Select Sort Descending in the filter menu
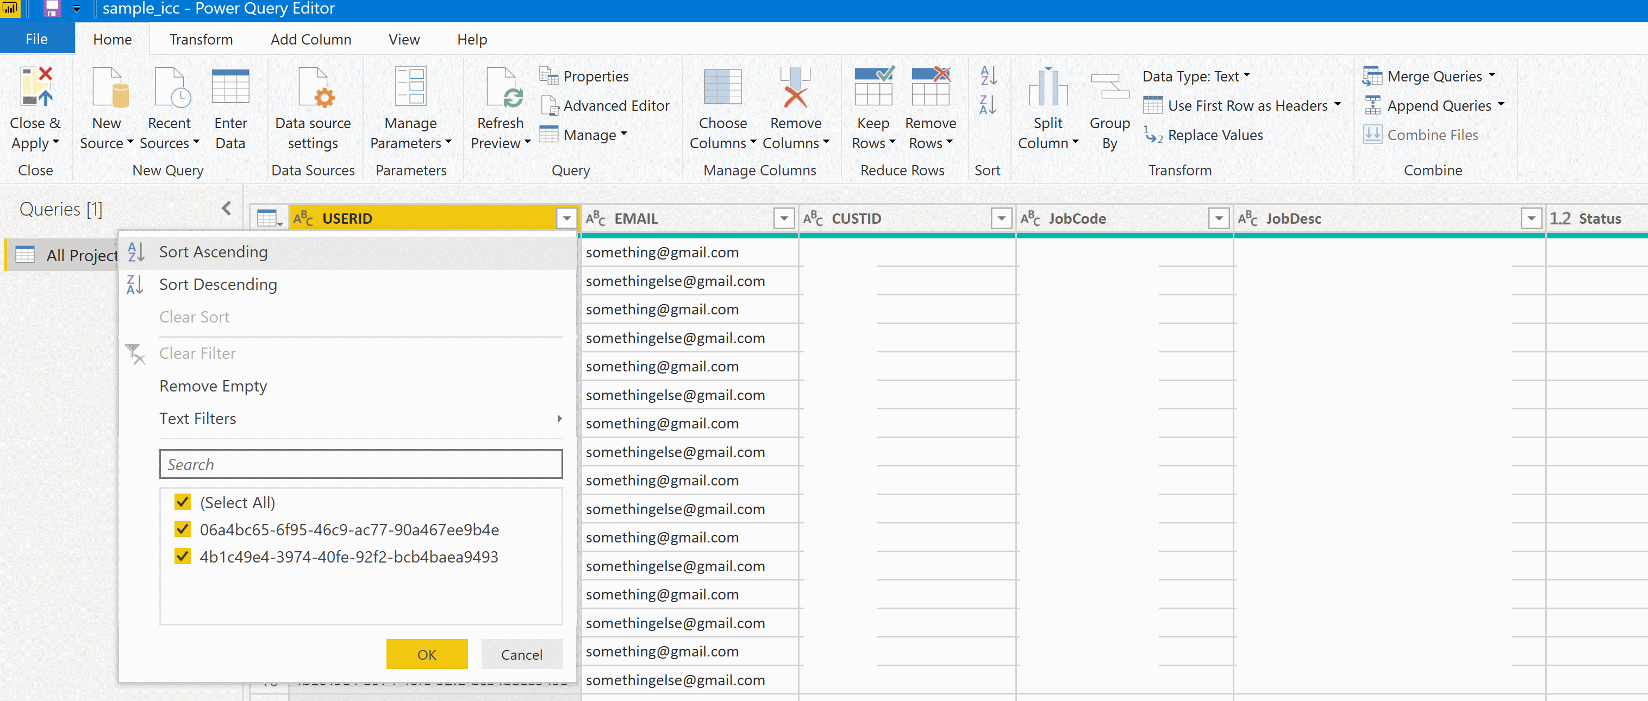The image size is (1648, 701). tap(217, 285)
